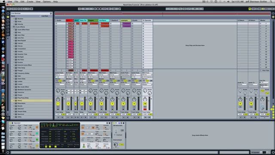275x155 pixels.
Task: Click the Solo button on track 1 Audio
Action: (58, 107)
